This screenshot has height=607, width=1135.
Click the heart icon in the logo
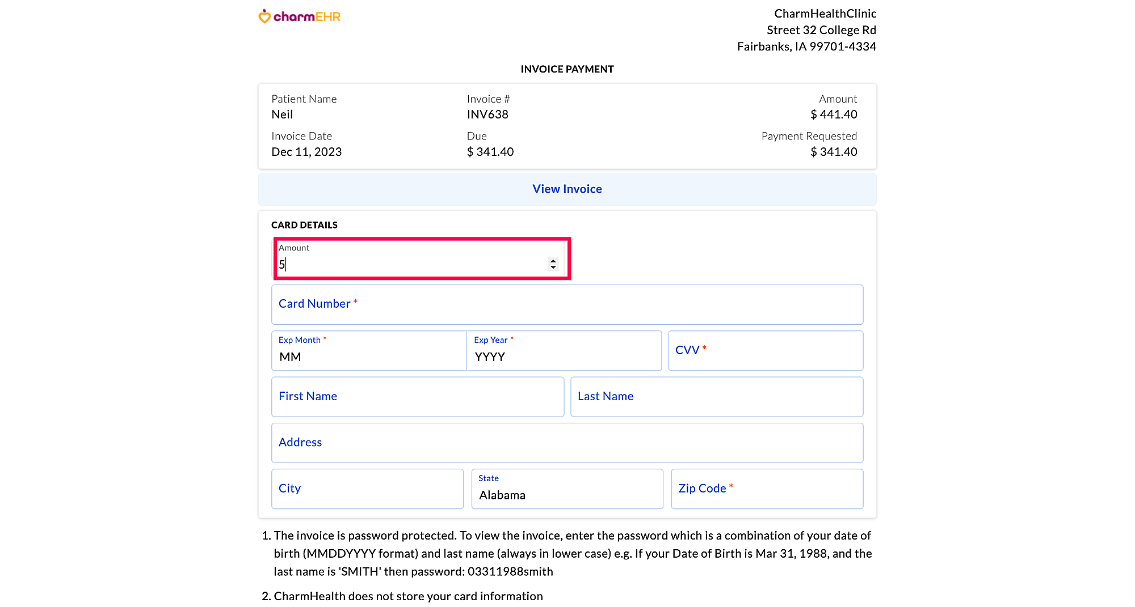click(263, 15)
